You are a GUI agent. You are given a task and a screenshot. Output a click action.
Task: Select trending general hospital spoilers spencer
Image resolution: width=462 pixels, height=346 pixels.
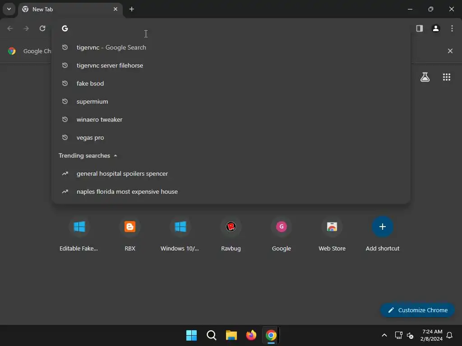[231, 173]
